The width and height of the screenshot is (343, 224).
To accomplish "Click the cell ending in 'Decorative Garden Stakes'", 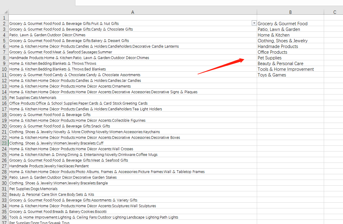I will click(132, 177).
